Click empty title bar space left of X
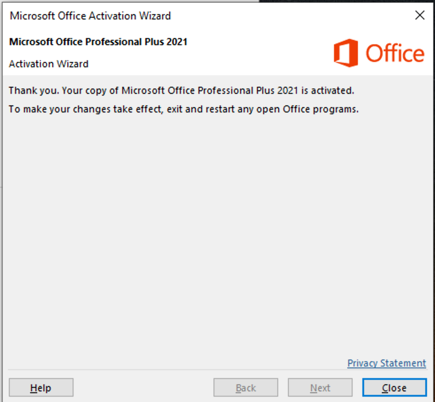 tap(288, 16)
